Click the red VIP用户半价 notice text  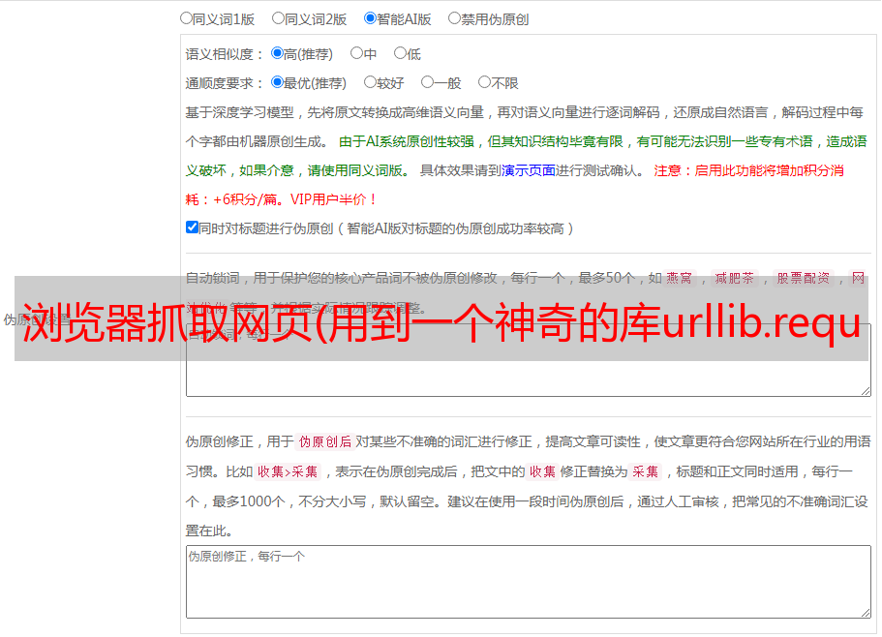334,199
